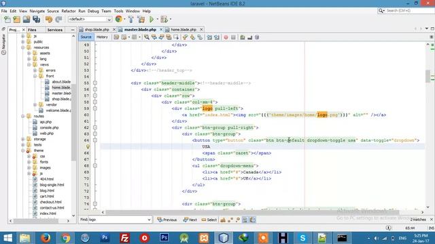Click the Clean and Build icon
The width and height of the screenshot is (435, 244).
click(141, 20)
